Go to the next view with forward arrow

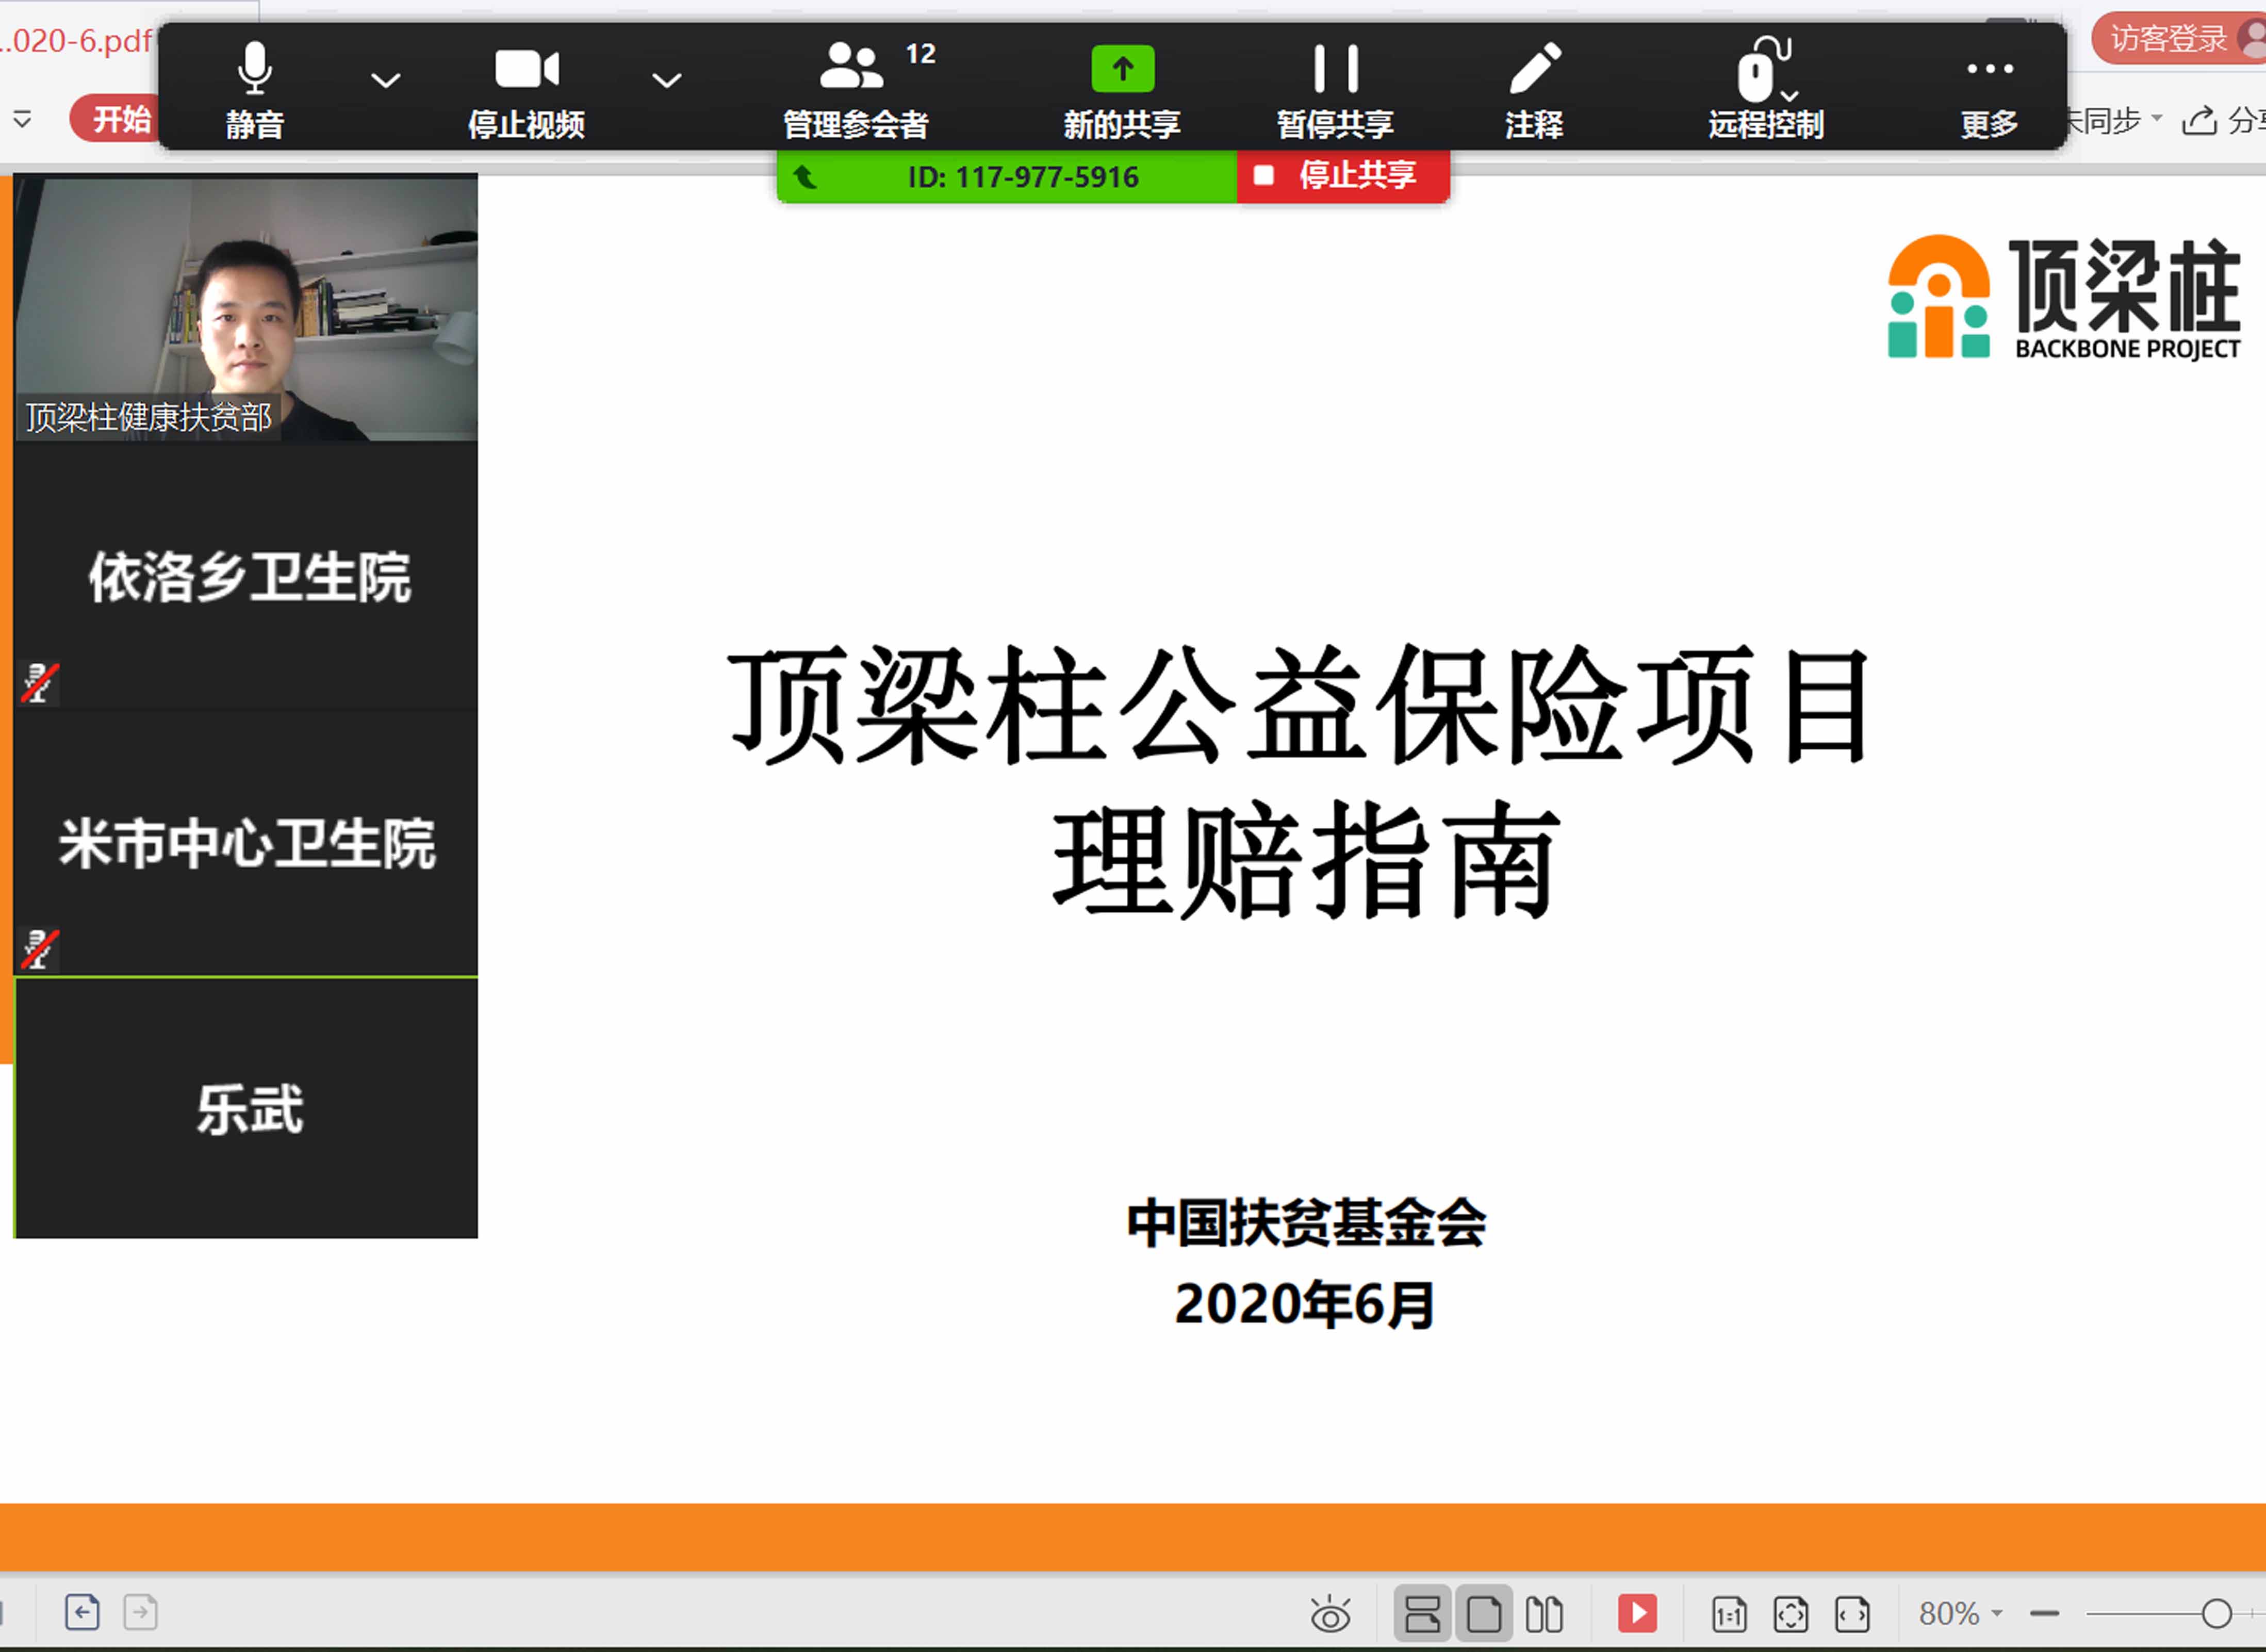[141, 1612]
